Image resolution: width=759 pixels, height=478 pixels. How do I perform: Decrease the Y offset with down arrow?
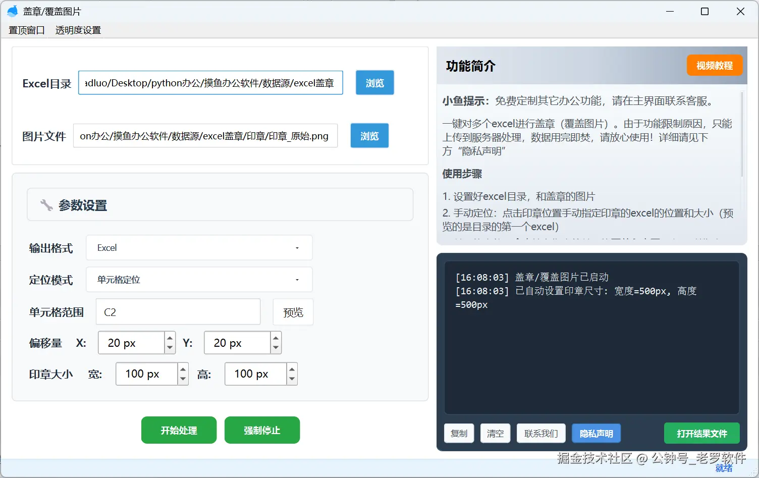(x=276, y=348)
